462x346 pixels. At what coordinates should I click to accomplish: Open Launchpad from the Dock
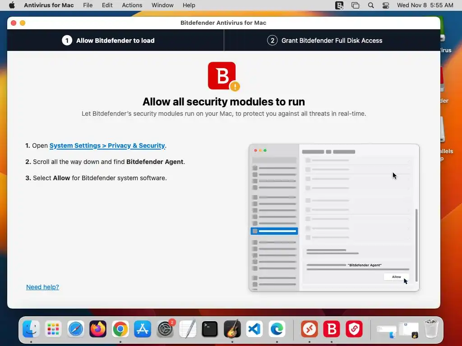click(53, 329)
